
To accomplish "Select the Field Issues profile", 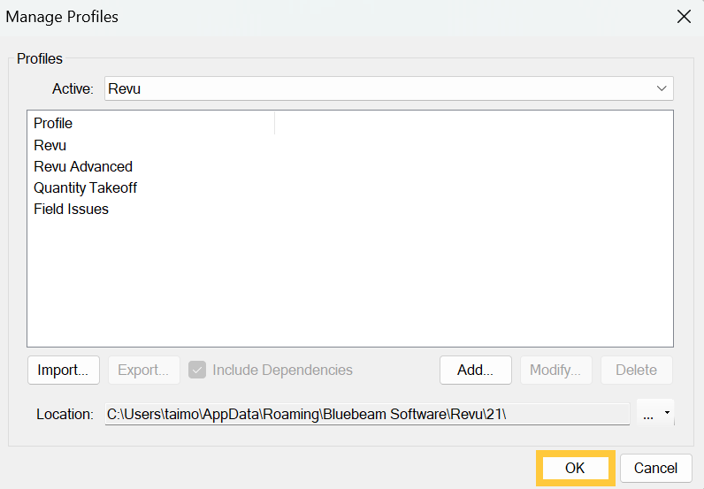I will pos(72,209).
